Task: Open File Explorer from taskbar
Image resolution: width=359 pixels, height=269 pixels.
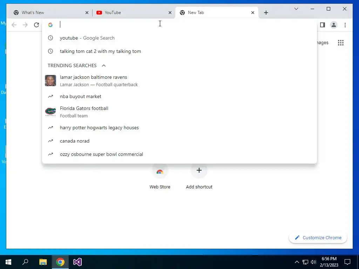Action: (43, 262)
